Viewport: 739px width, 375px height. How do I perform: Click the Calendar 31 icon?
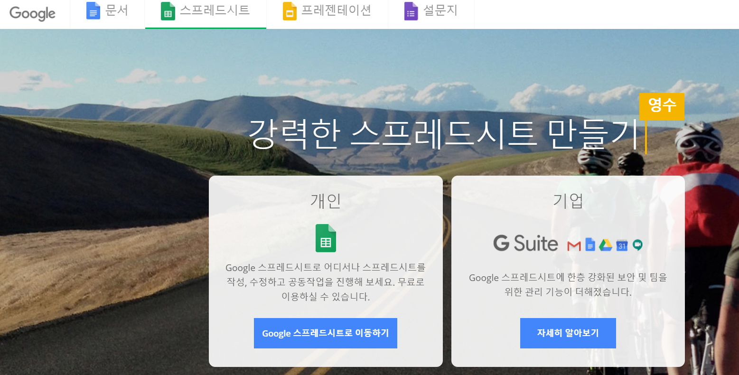(622, 245)
